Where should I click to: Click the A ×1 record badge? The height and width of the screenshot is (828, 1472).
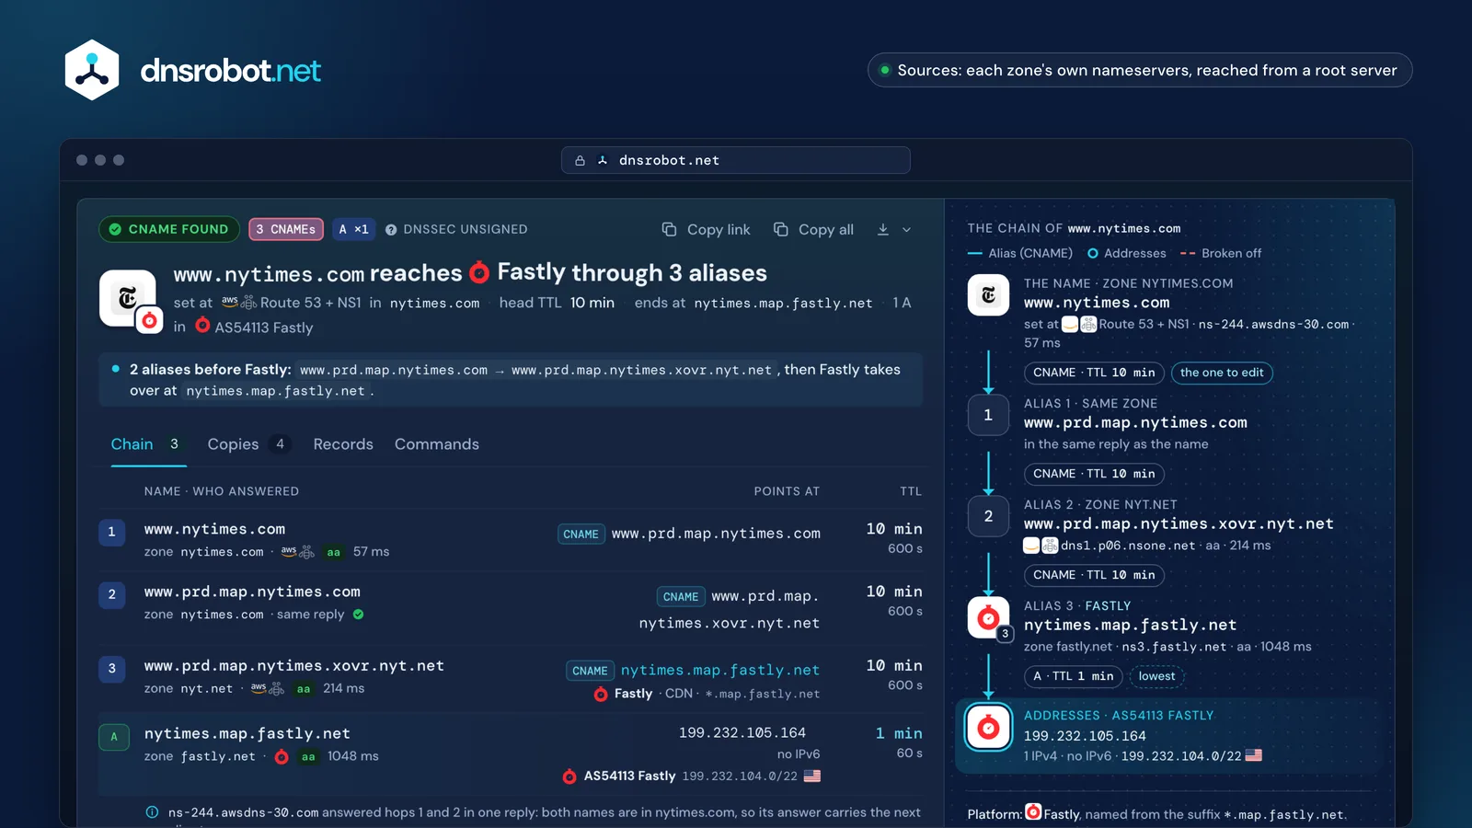point(353,229)
